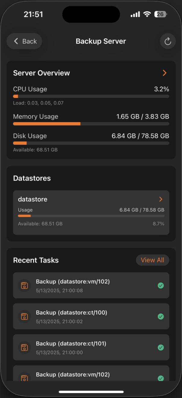Expand Server Overview with orange chevron
The image size is (182, 398).
(165, 73)
